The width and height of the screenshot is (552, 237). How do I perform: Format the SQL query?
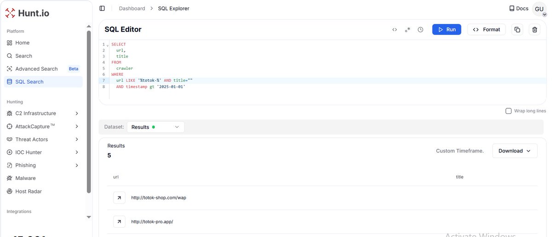pos(487,29)
